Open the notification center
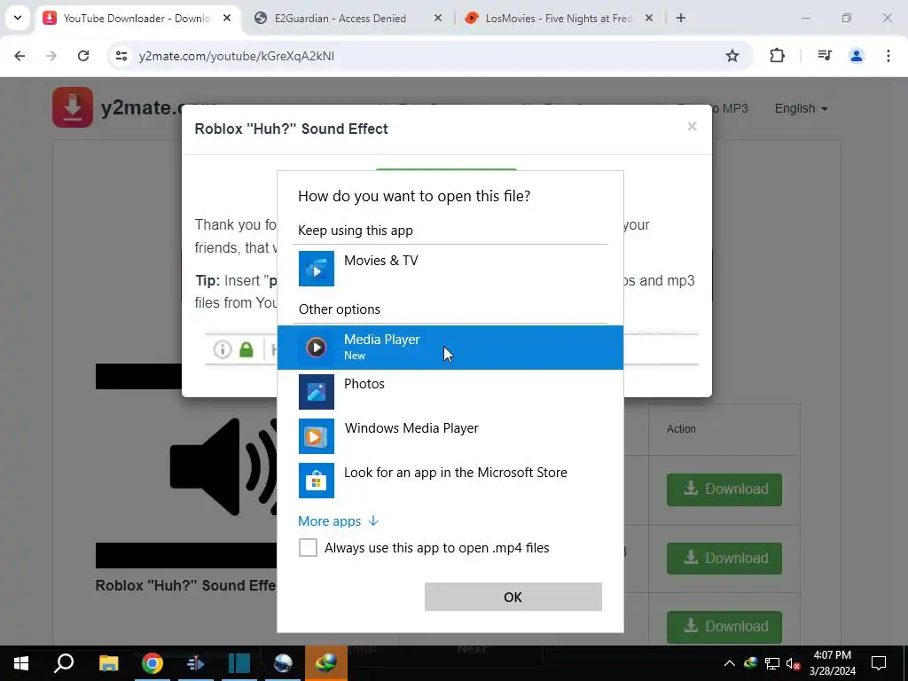908x681 pixels. pos(879,663)
